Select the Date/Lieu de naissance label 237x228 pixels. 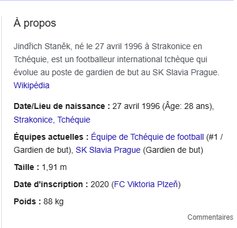pyautogui.click(x=62, y=106)
